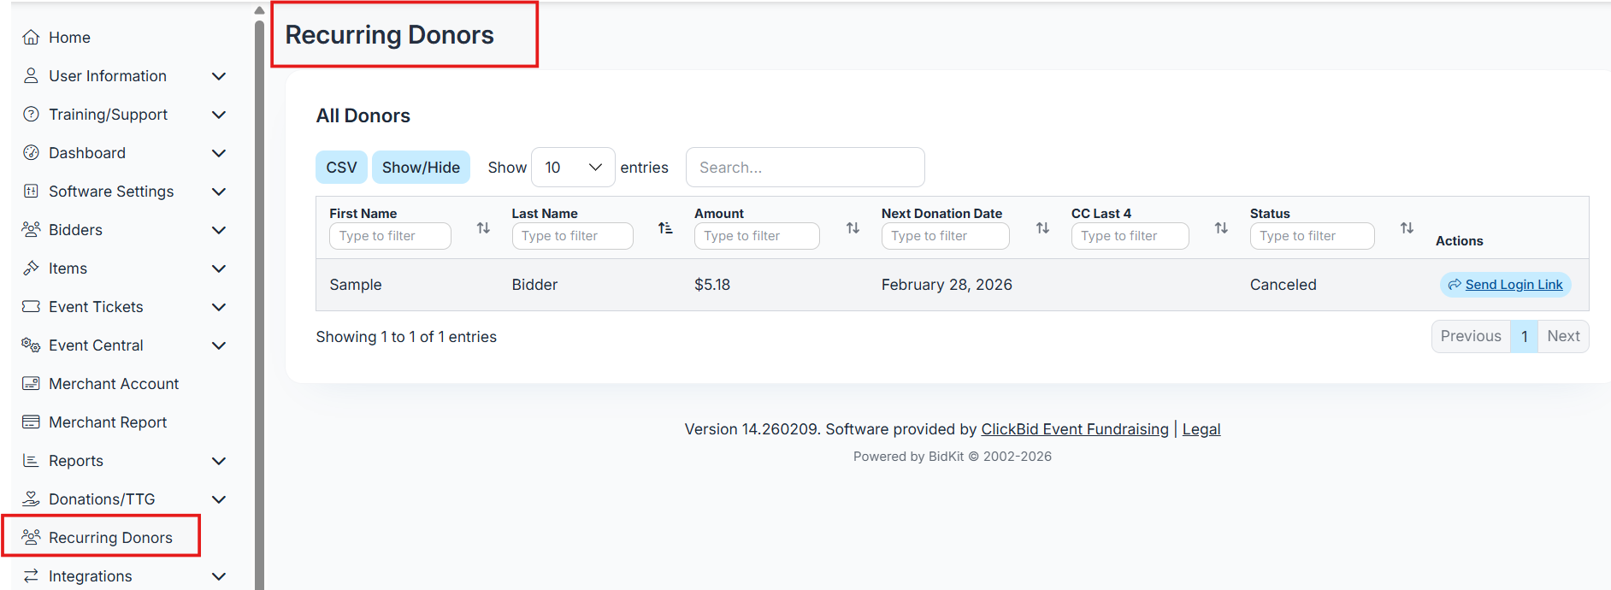Viewport: 1611px width, 590px height.
Task: Open the Show entries count dropdown
Action: (x=573, y=168)
